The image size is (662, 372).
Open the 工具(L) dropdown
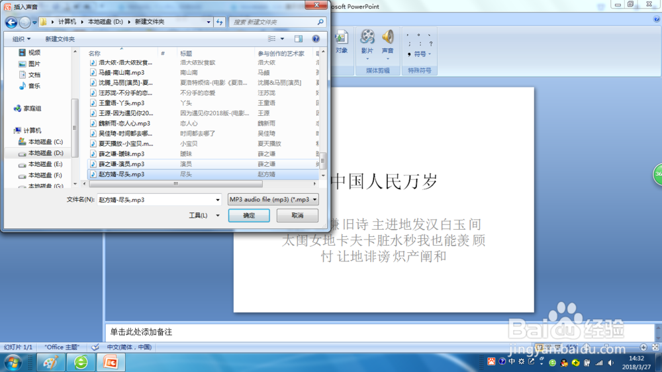pos(204,215)
